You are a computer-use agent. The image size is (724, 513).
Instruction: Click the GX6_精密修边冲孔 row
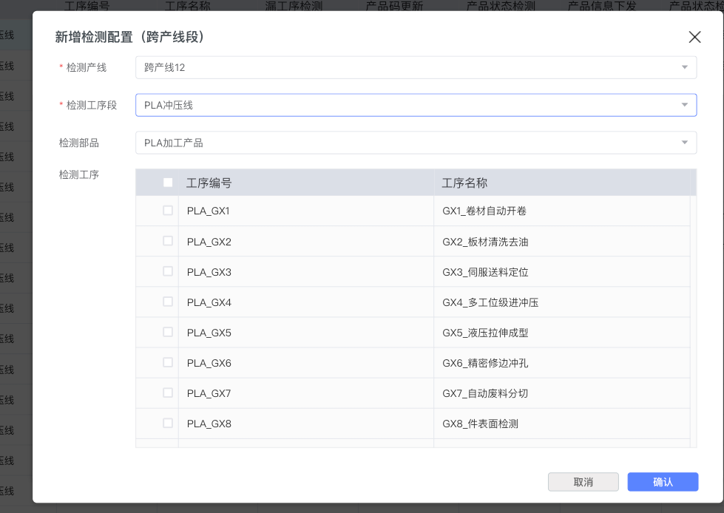(x=485, y=363)
